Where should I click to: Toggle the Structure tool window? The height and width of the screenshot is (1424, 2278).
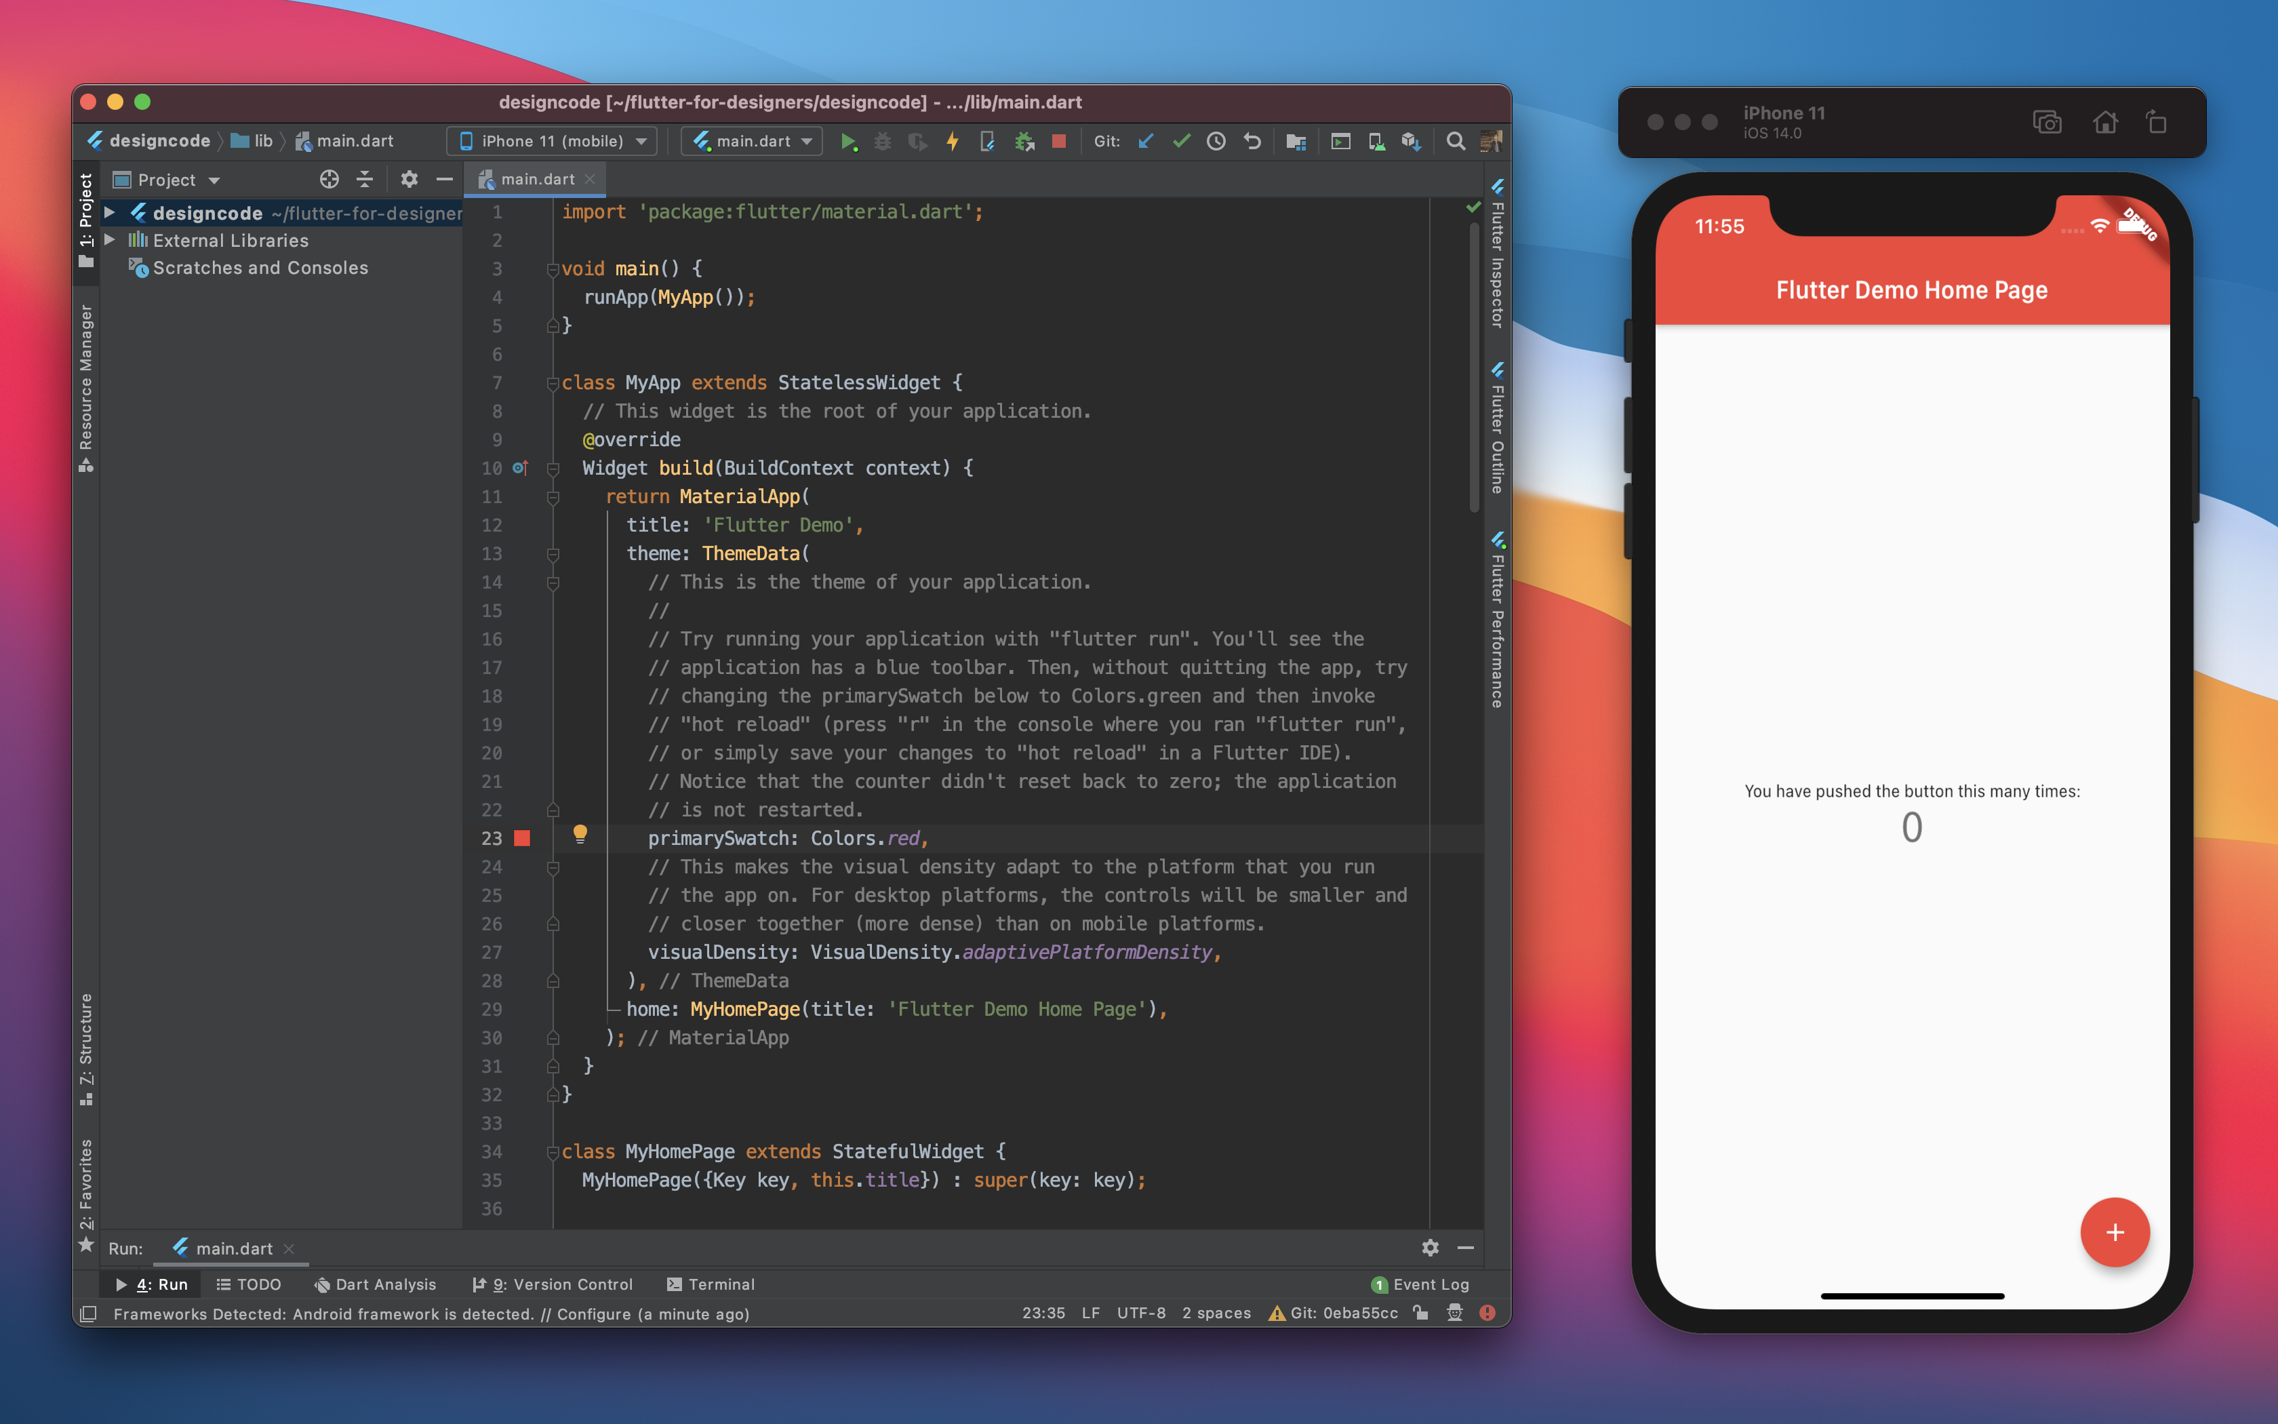(85, 1047)
